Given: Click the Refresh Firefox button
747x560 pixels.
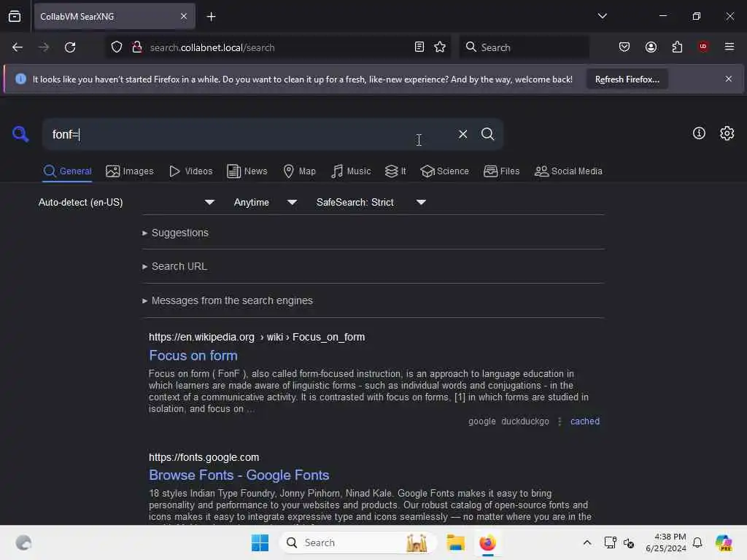Looking at the screenshot, I should coord(627,79).
